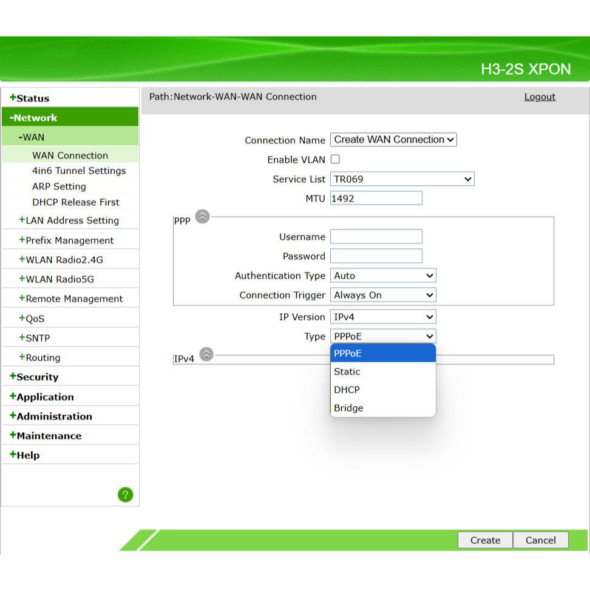Collapse the IPv4 section arrow icon
This screenshot has height=590, width=590.
coord(206,354)
